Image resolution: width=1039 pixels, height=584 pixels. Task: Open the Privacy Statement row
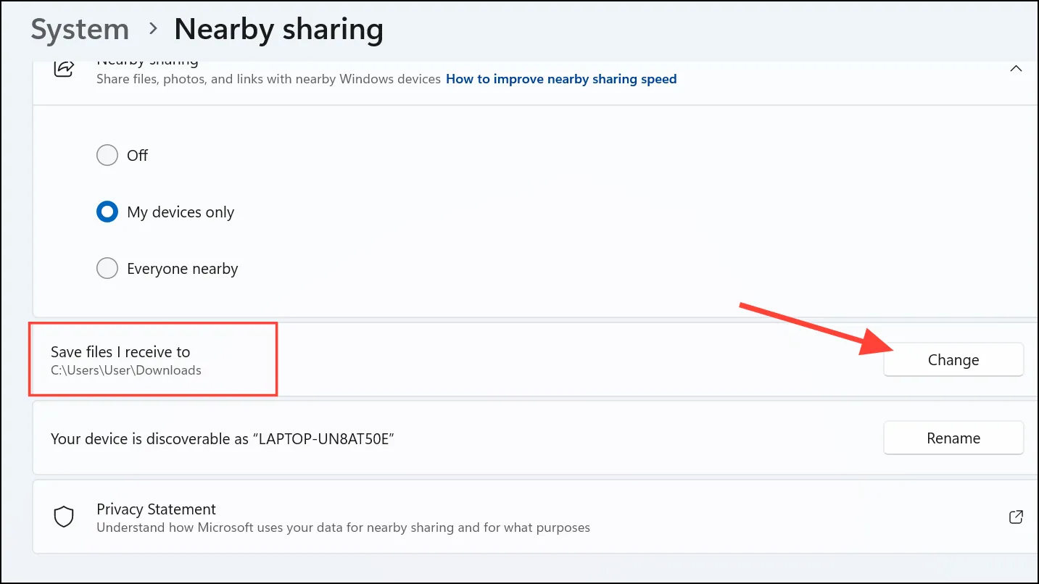pyautogui.click(x=535, y=517)
